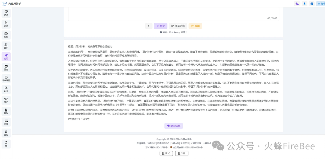This screenshot has height=159, width=325.
Task: Click 添至对话 to add to chat
Action: point(178,26)
